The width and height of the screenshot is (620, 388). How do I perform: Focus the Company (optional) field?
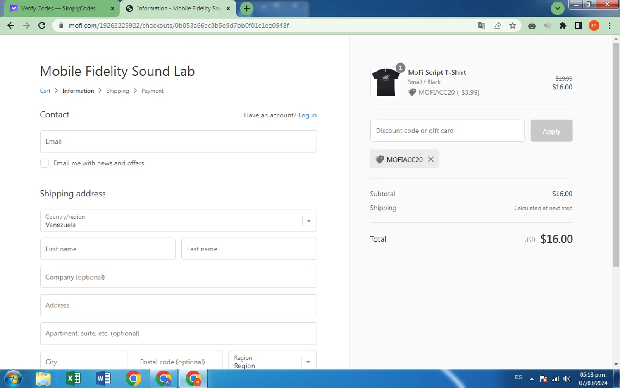pos(179,277)
